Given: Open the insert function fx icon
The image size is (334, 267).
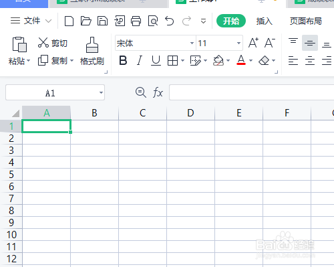Looking at the screenshot, I should (158, 92).
